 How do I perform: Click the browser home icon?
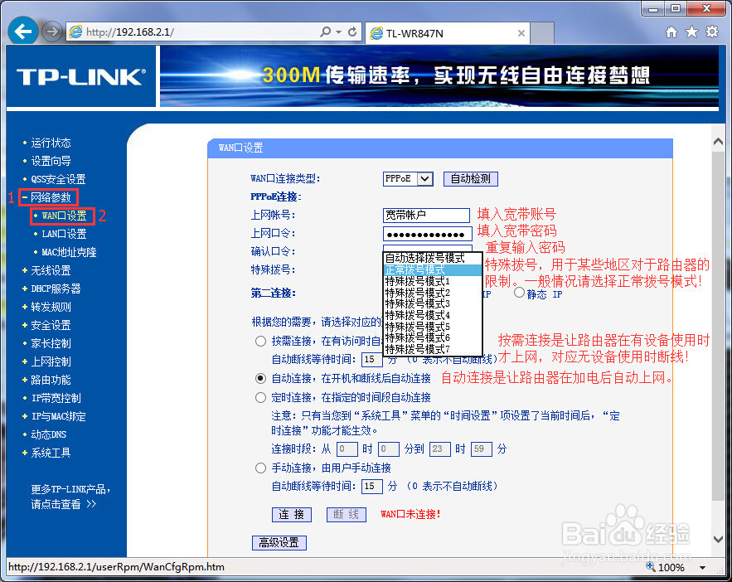tap(671, 32)
